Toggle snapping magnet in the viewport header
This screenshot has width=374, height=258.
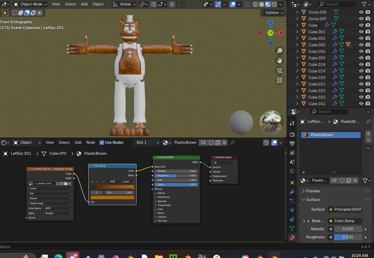tap(153, 4)
